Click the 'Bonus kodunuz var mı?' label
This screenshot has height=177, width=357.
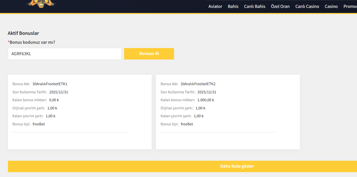click(x=32, y=42)
